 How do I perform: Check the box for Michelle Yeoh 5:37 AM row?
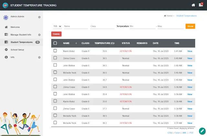[55, 122]
